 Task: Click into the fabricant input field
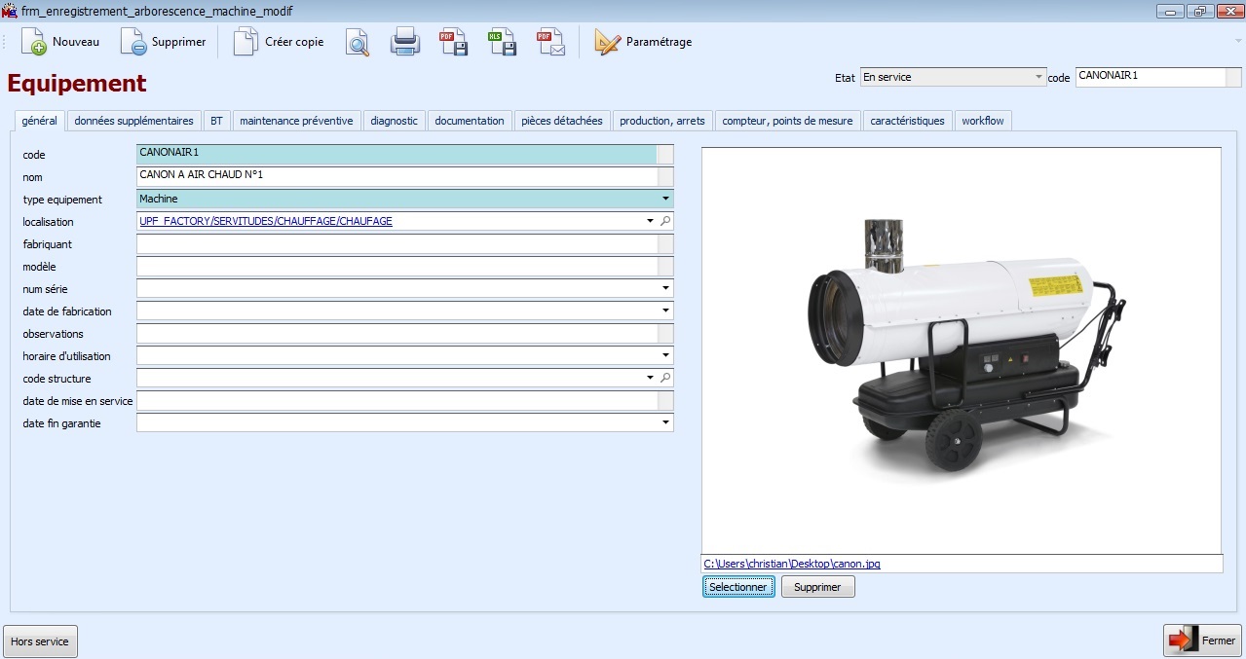click(x=397, y=243)
